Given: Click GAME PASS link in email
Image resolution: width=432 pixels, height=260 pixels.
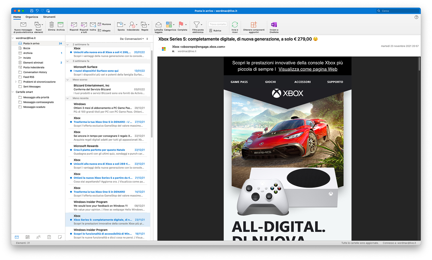Looking at the screenshot, I should coord(239,82).
